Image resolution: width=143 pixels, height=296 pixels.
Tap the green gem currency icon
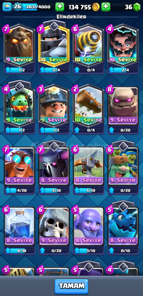[137, 7]
